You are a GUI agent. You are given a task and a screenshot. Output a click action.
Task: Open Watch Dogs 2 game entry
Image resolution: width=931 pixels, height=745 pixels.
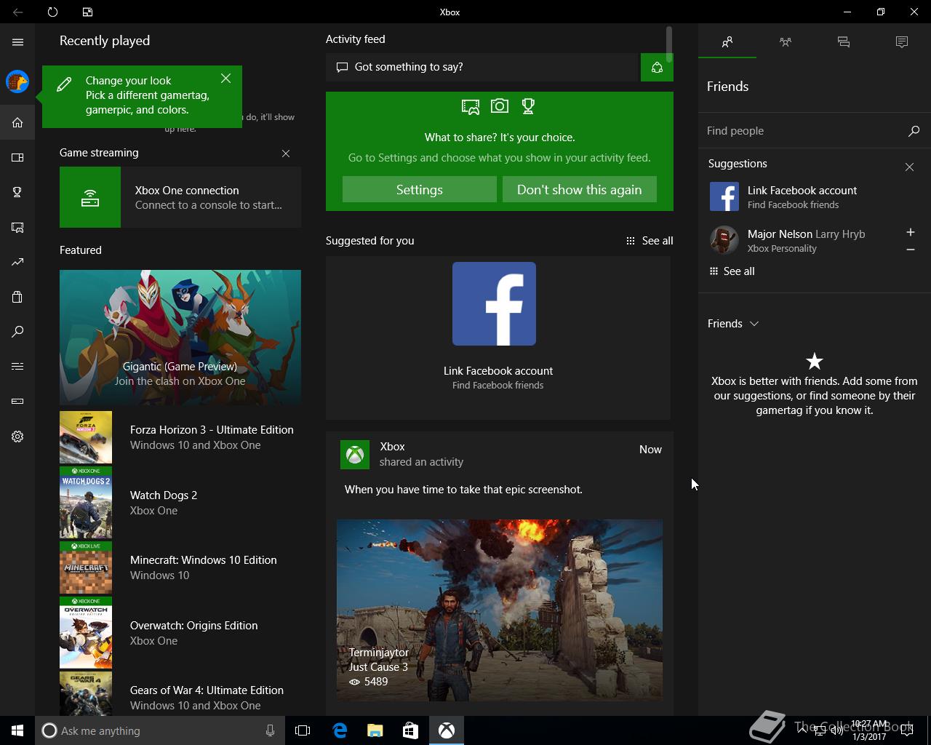click(x=180, y=502)
